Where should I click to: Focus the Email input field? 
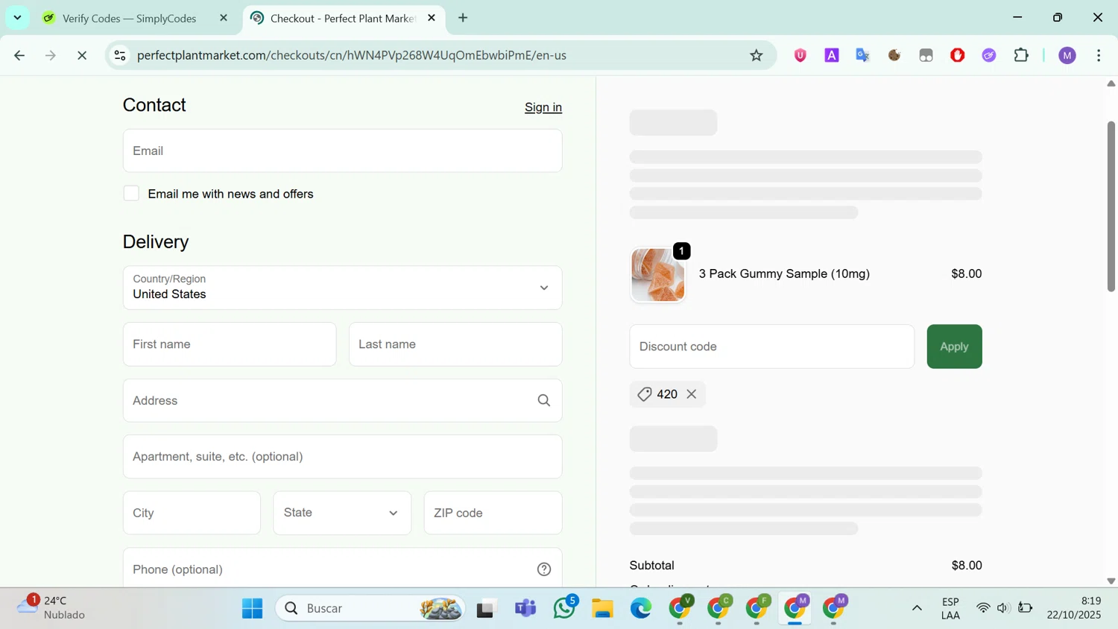342,151
